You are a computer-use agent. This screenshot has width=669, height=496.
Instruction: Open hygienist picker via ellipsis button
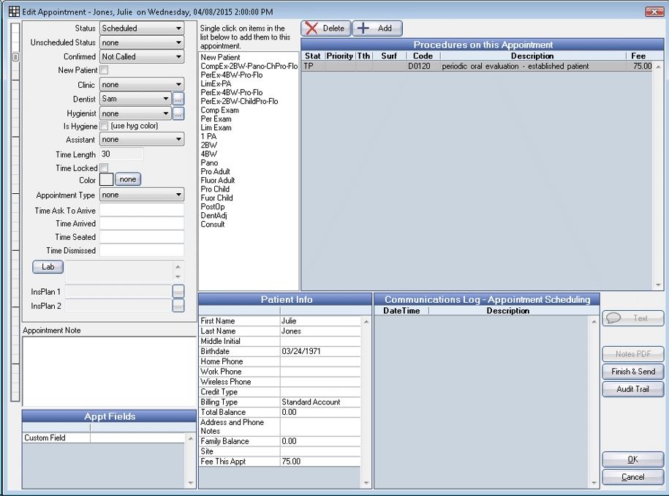click(178, 113)
